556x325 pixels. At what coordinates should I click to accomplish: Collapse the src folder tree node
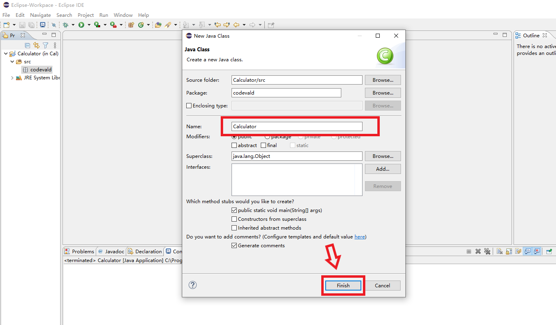click(x=12, y=62)
